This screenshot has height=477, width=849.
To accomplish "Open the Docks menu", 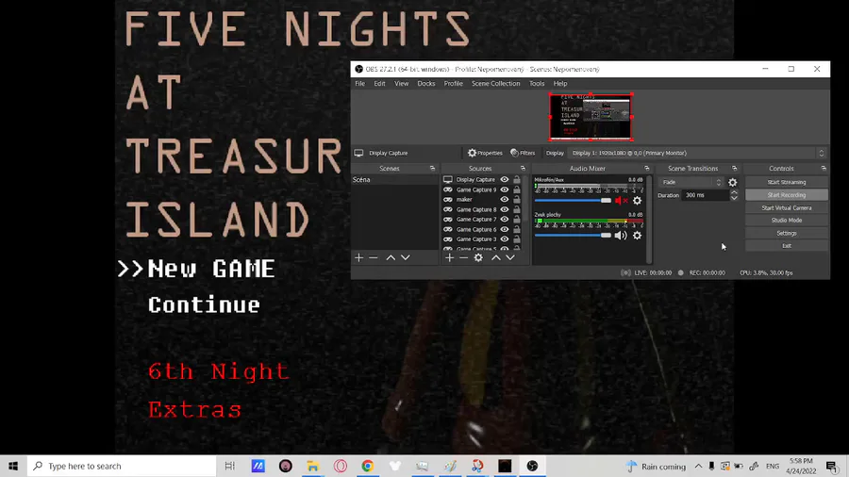I will tap(426, 84).
